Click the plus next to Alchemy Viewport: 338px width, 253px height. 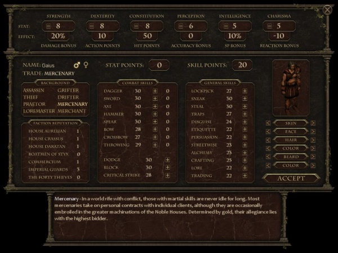click(244, 152)
